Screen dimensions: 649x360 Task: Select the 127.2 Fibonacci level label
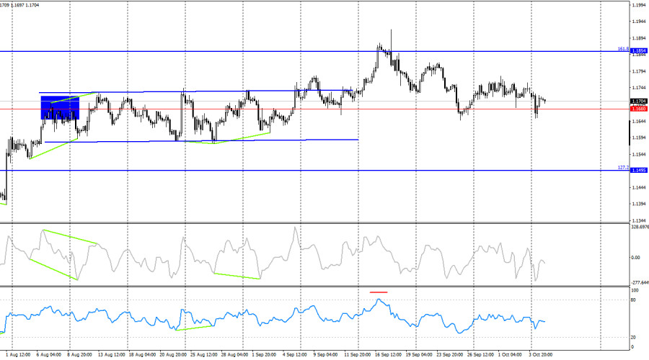[x=624, y=167]
